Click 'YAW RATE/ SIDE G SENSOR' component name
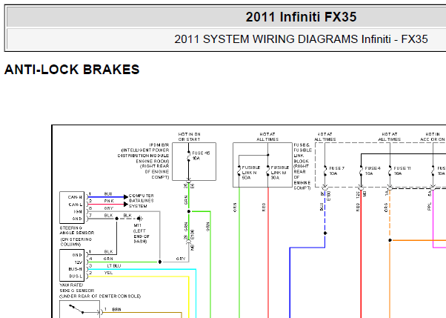The width and height of the screenshot is (446, 318). pos(77,288)
